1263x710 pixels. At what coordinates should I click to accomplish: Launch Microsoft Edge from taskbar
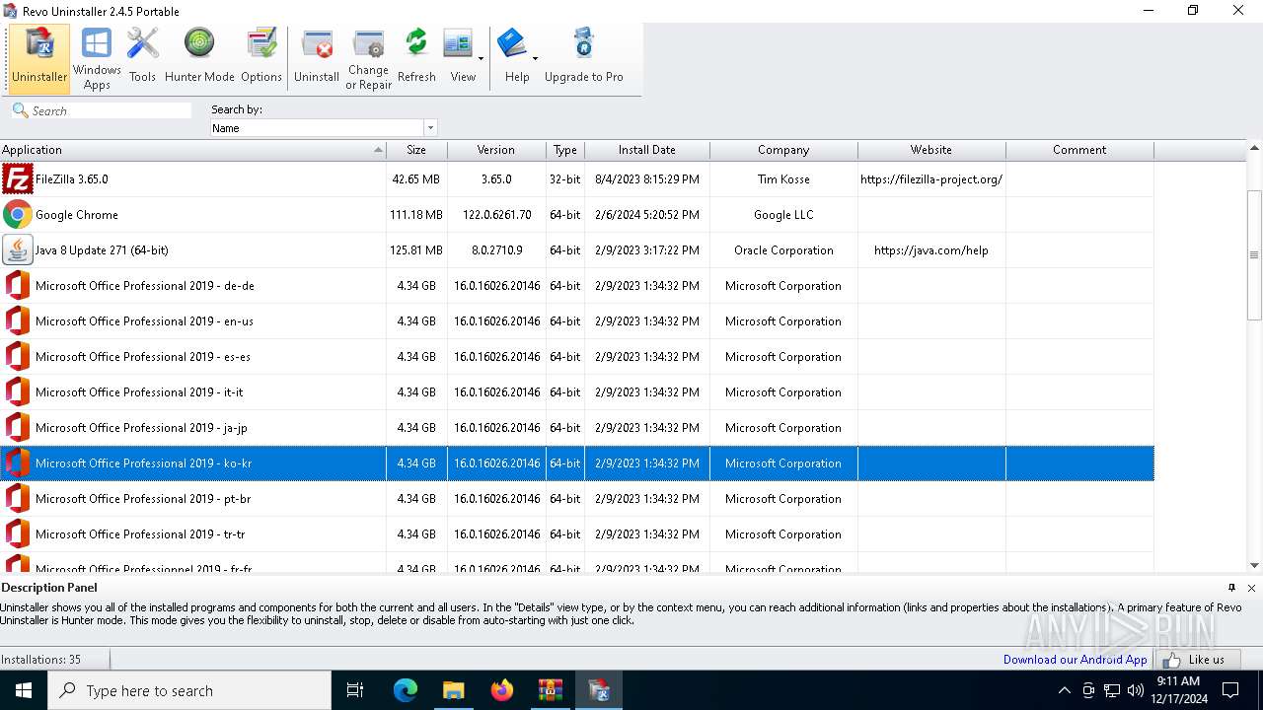coord(406,690)
